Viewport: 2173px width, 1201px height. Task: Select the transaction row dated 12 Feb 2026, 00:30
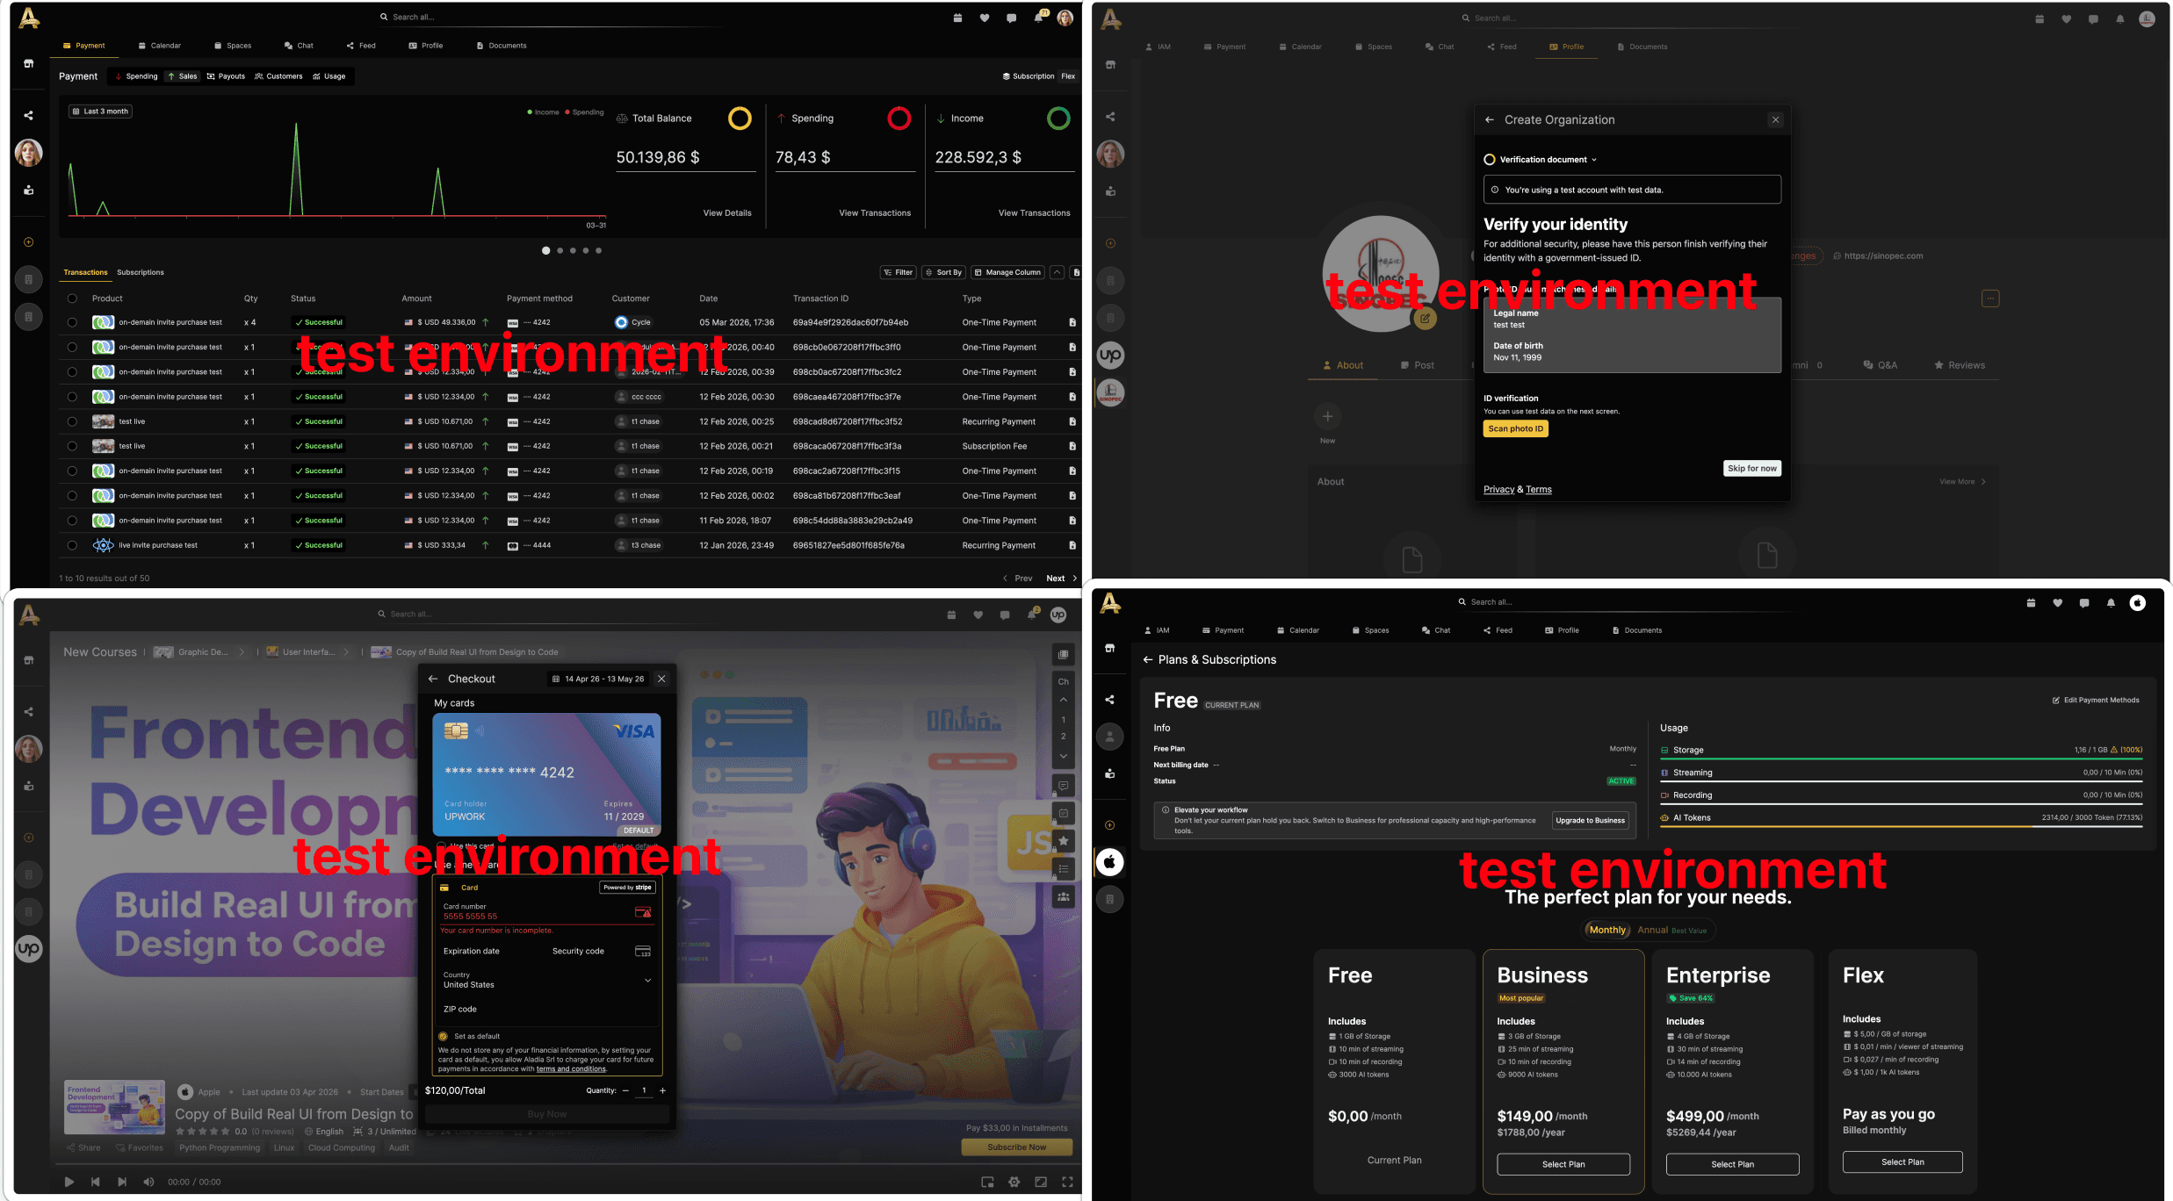[x=72, y=397]
